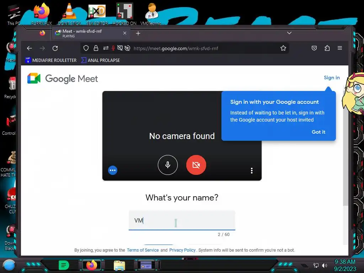Screen dimensions: 364x273
Task: Expand the list all tabs chevron
Action: coord(289,33)
